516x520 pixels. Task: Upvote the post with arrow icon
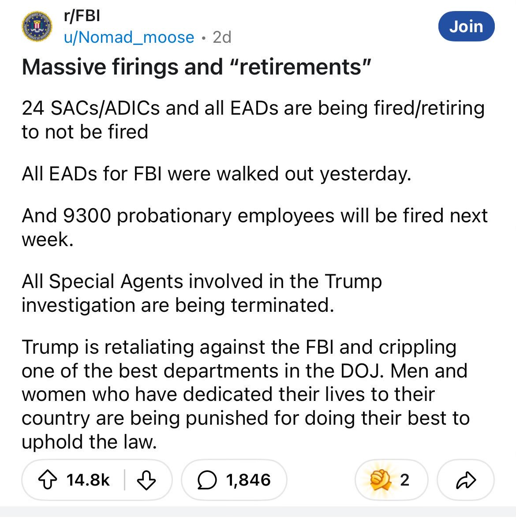(48, 480)
